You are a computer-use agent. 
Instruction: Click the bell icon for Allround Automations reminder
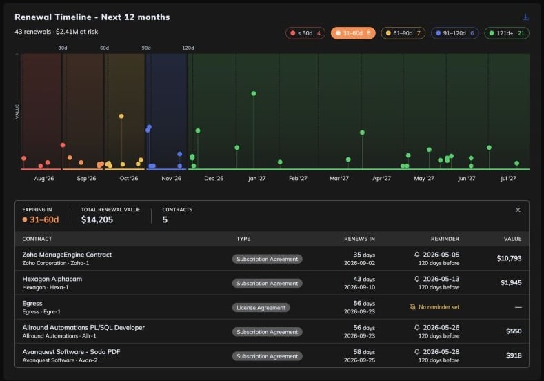(417, 328)
